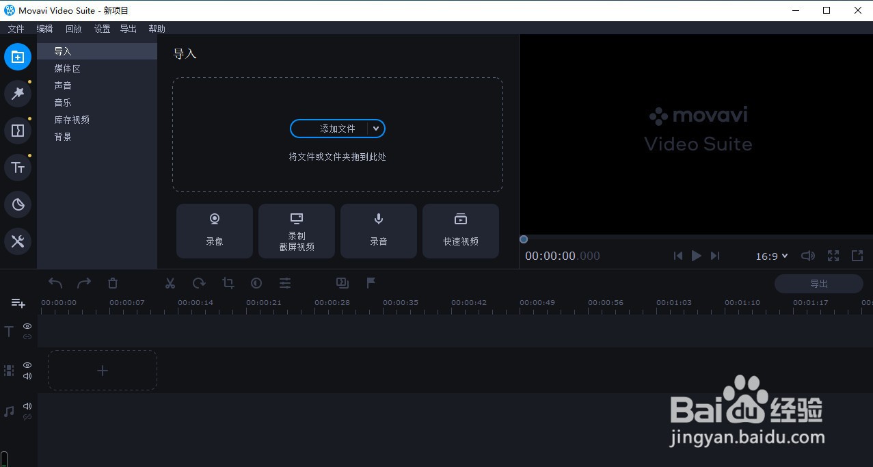Viewport: 873px width, 467px height.
Task: Enter fullscreen preview mode
Action: 833,256
